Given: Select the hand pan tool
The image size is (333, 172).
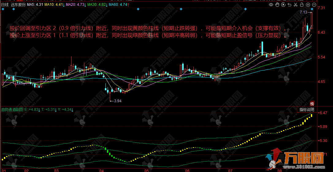Looking at the screenshot, I should click(277, 5).
